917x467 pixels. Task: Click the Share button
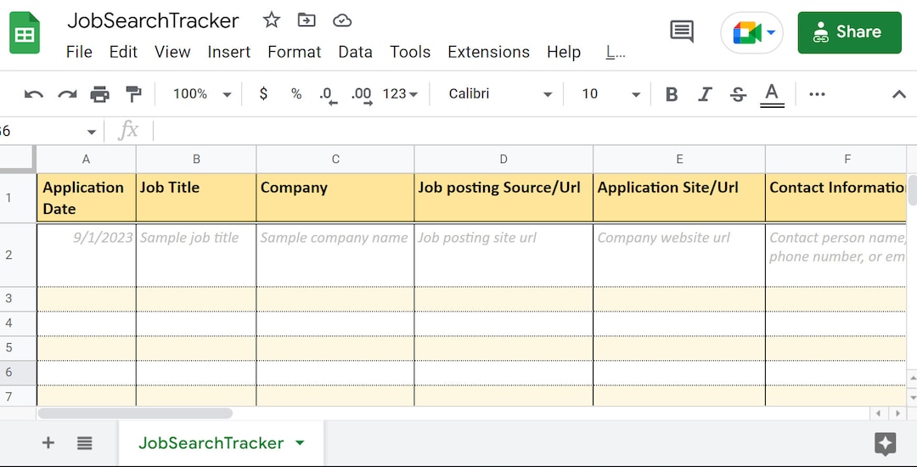click(x=849, y=33)
